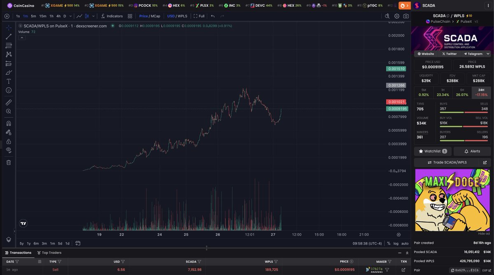Select the 1H stats tab
Viewport: 494px width, 275px height.
443,92
